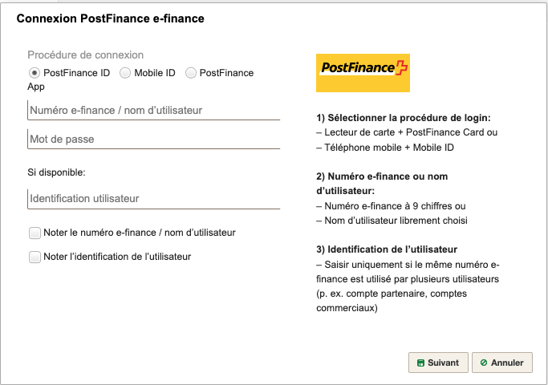The height and width of the screenshot is (385, 548).
Task: Click heading Sélectionner la procédure de login
Action: tap(404, 118)
